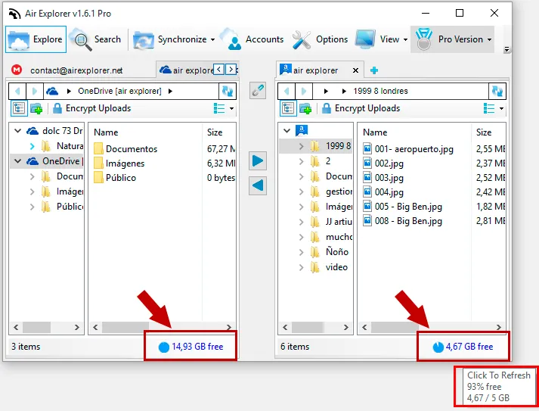Screen dimensions: 539x411
Task: Refresh the OneDrive left pane listing
Action: [x=228, y=92]
